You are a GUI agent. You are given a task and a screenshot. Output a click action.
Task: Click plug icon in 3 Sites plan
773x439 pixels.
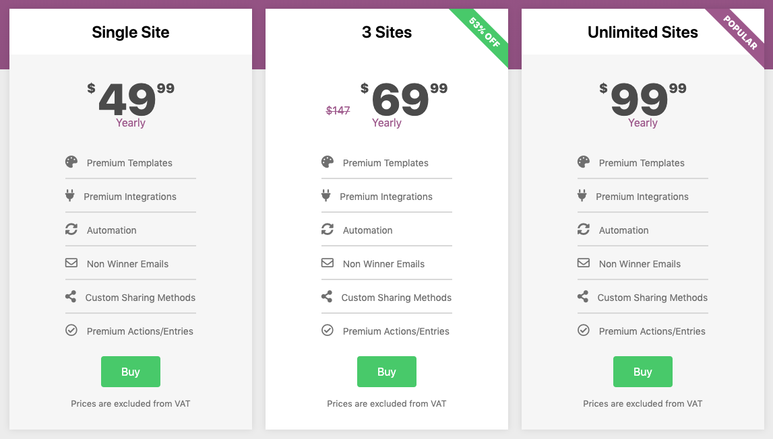click(326, 196)
